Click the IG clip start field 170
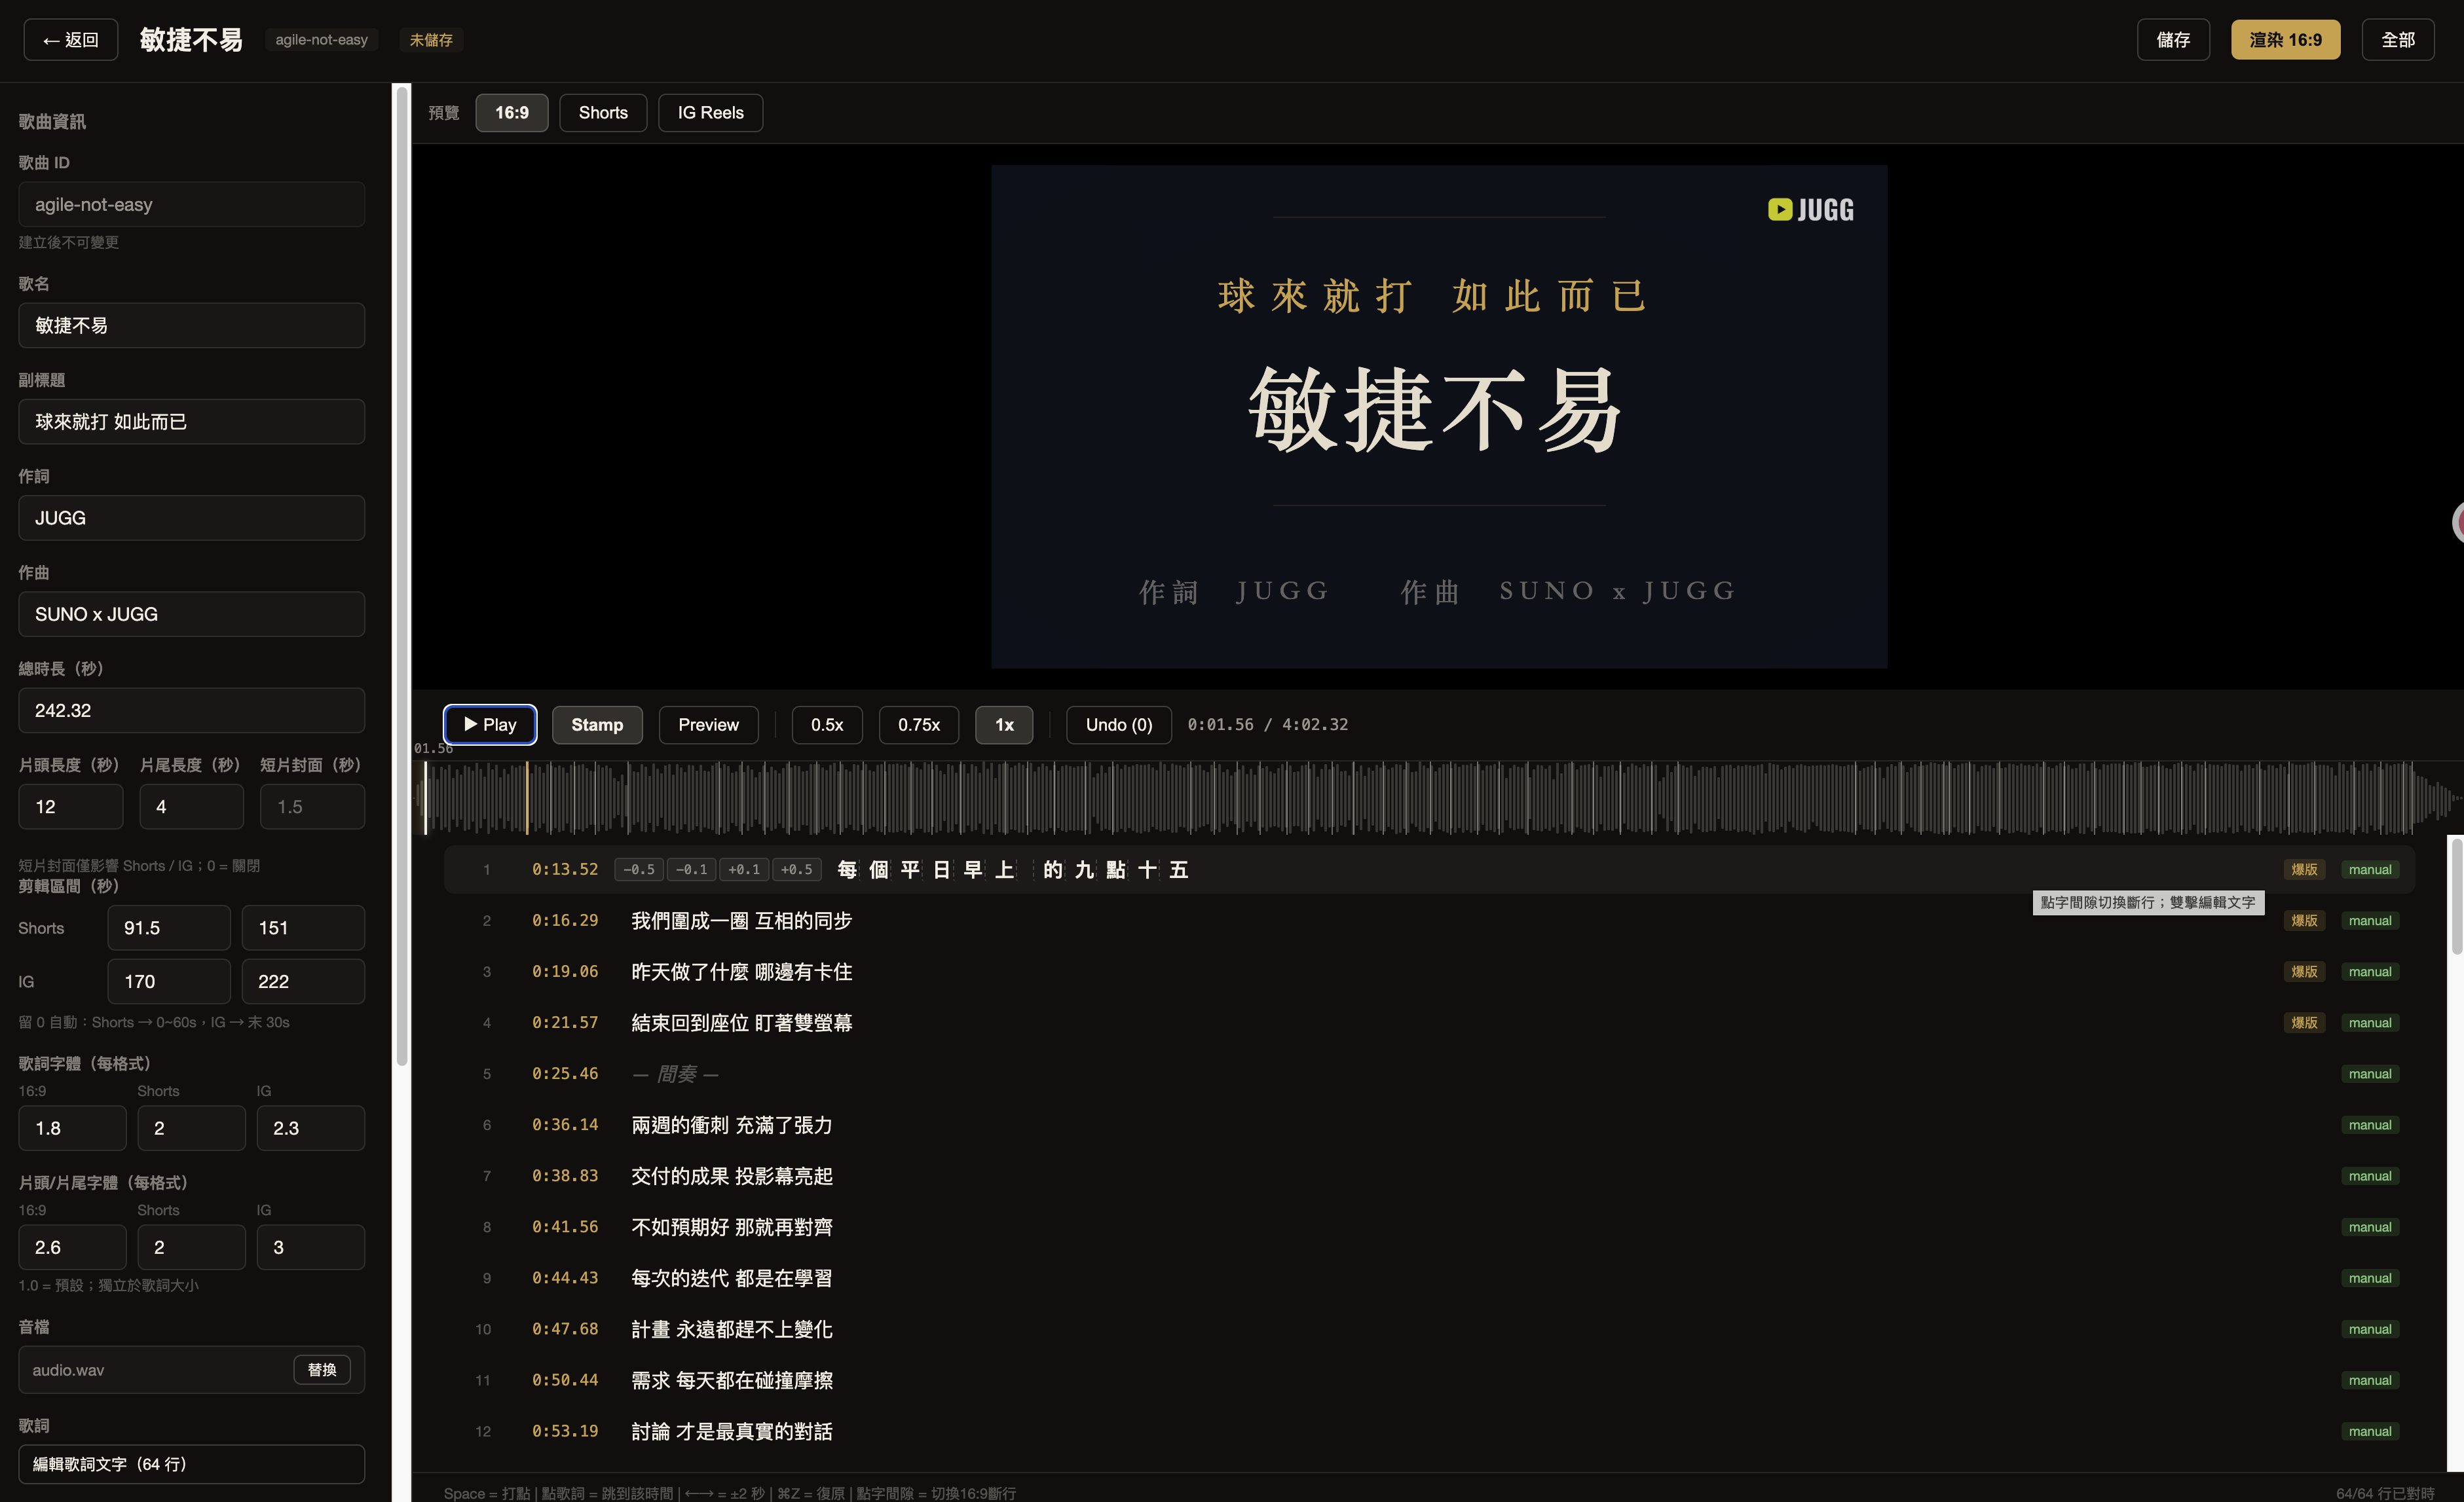This screenshot has height=1502, width=2464. [x=169, y=981]
